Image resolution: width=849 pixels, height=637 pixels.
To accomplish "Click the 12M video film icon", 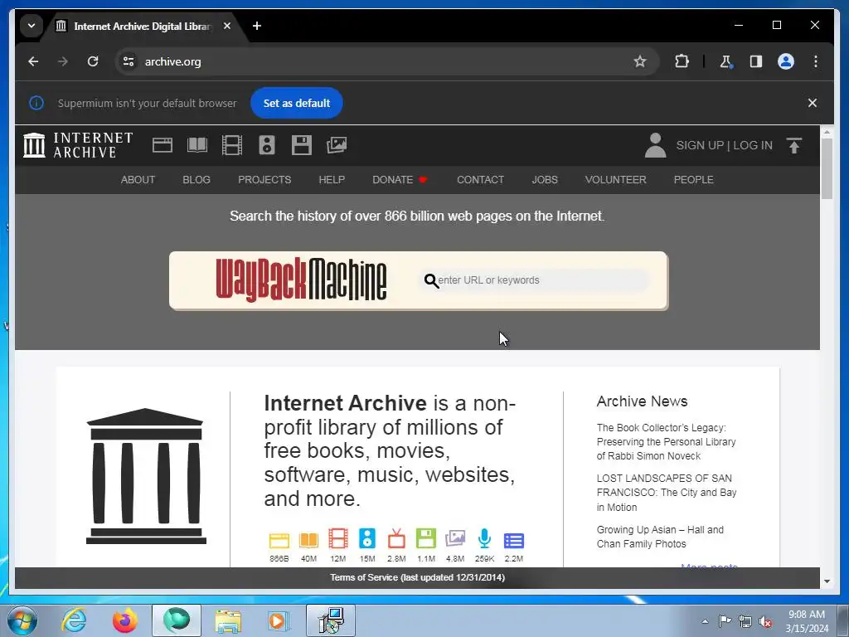I will pos(338,539).
